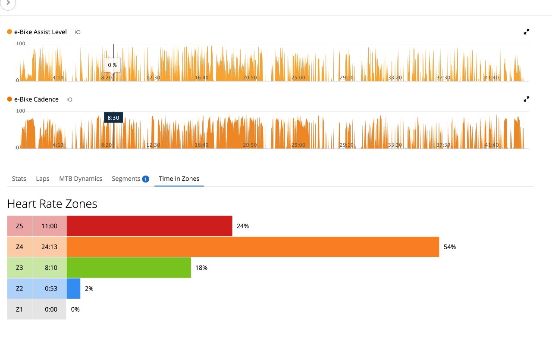
Task: Click the 24% percentage label
Action: tap(243, 226)
